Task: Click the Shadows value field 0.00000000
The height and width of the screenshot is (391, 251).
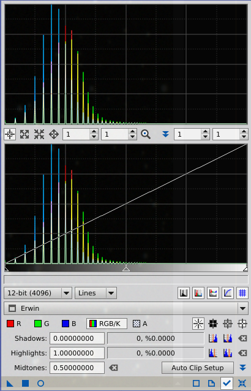Action: 77,338
